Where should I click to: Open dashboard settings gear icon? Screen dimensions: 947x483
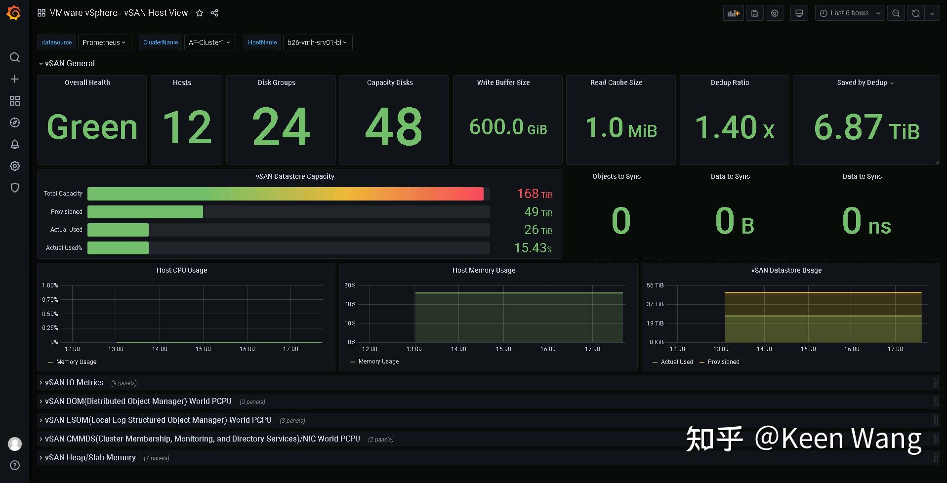pos(774,13)
